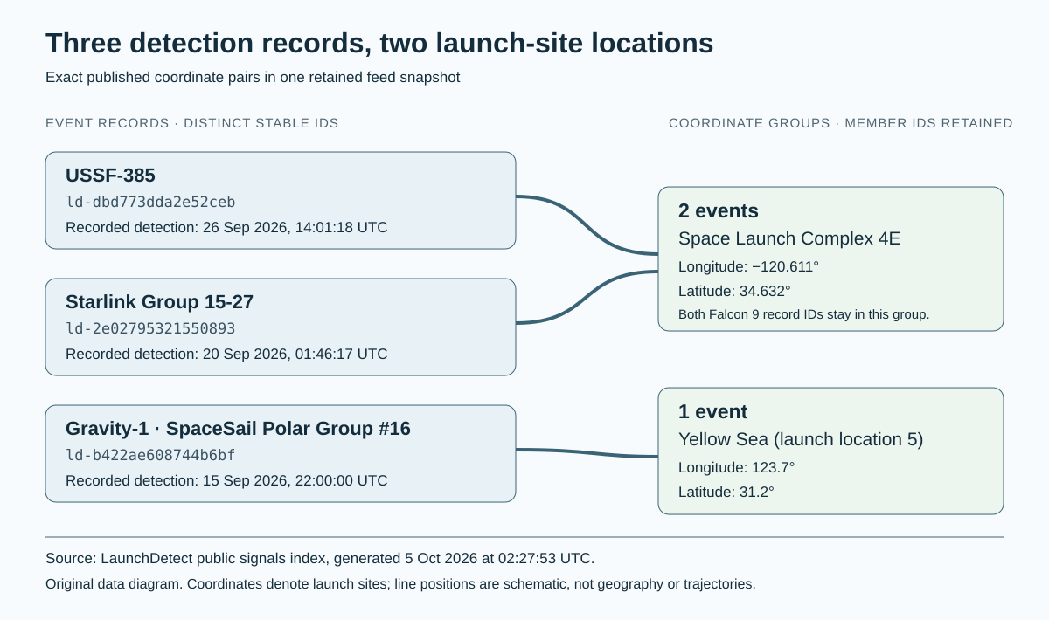Click the header "EVENT RECORDS · DISTINCT STABLE IDS"
The image size is (1049, 620).
tap(192, 123)
